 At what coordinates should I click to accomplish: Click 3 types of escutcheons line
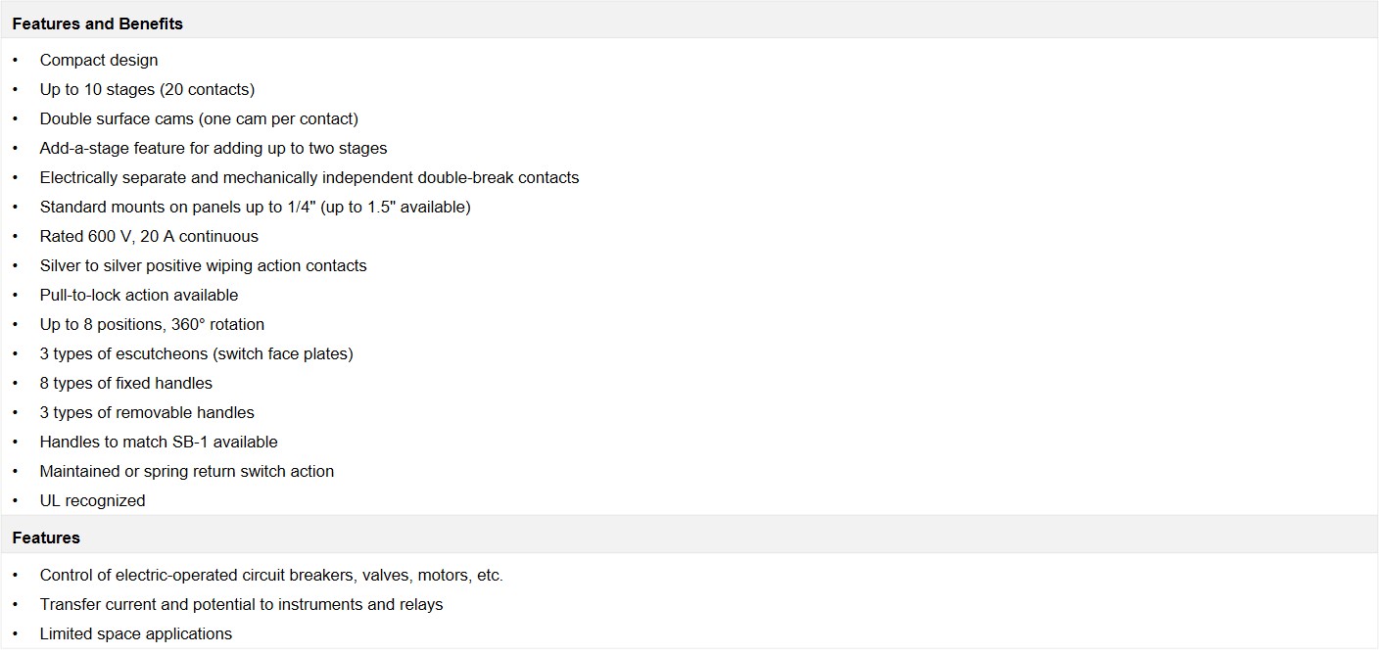pyautogui.click(x=197, y=353)
